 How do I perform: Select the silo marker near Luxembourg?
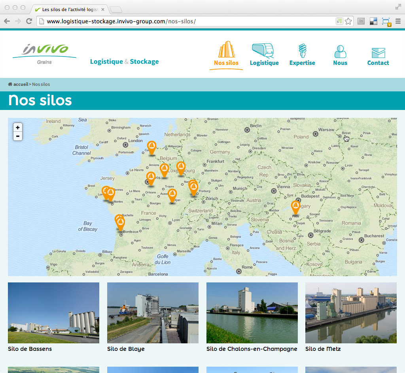(181, 168)
